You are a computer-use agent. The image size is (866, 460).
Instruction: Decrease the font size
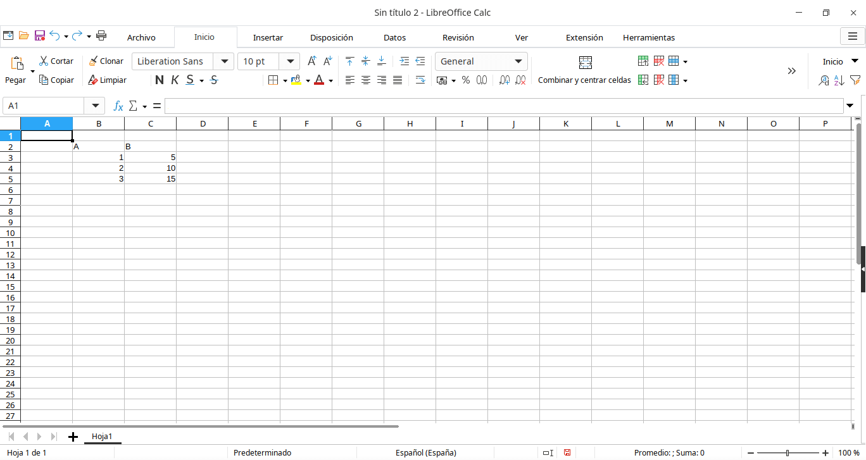click(327, 61)
